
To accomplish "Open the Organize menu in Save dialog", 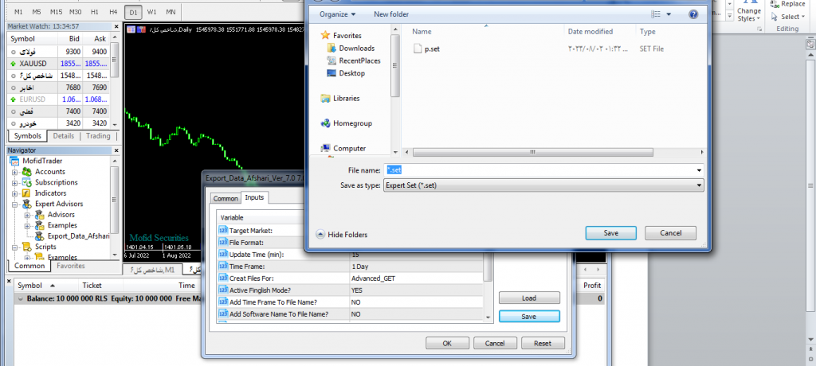I will tap(338, 14).
